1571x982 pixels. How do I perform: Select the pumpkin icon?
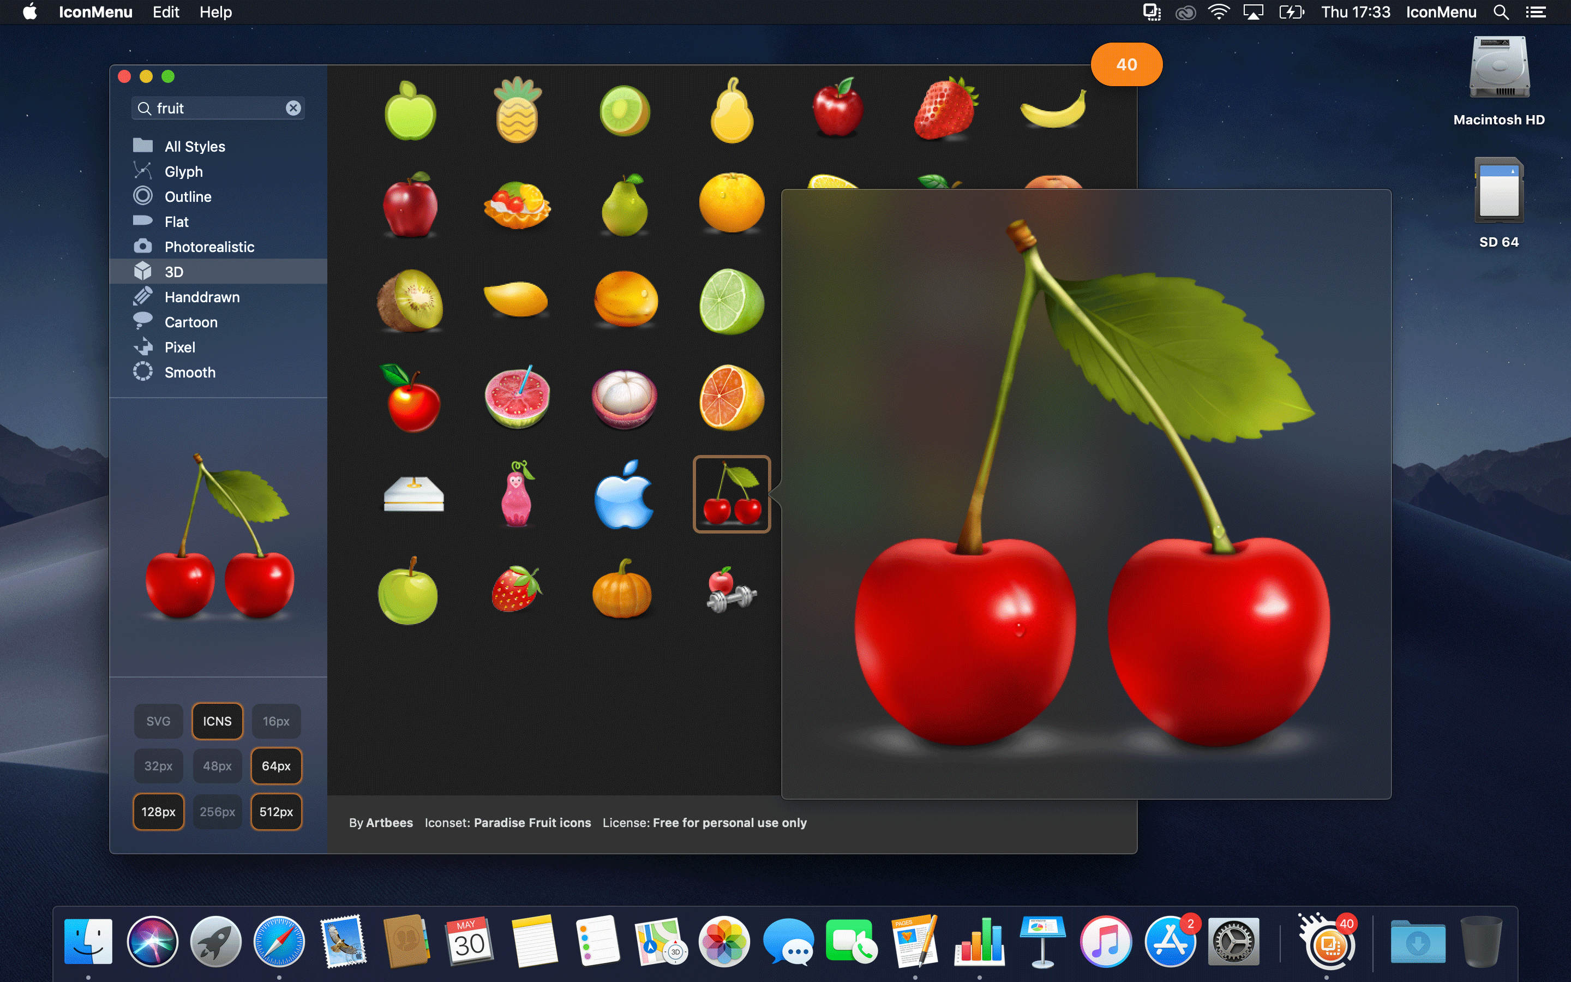622,589
